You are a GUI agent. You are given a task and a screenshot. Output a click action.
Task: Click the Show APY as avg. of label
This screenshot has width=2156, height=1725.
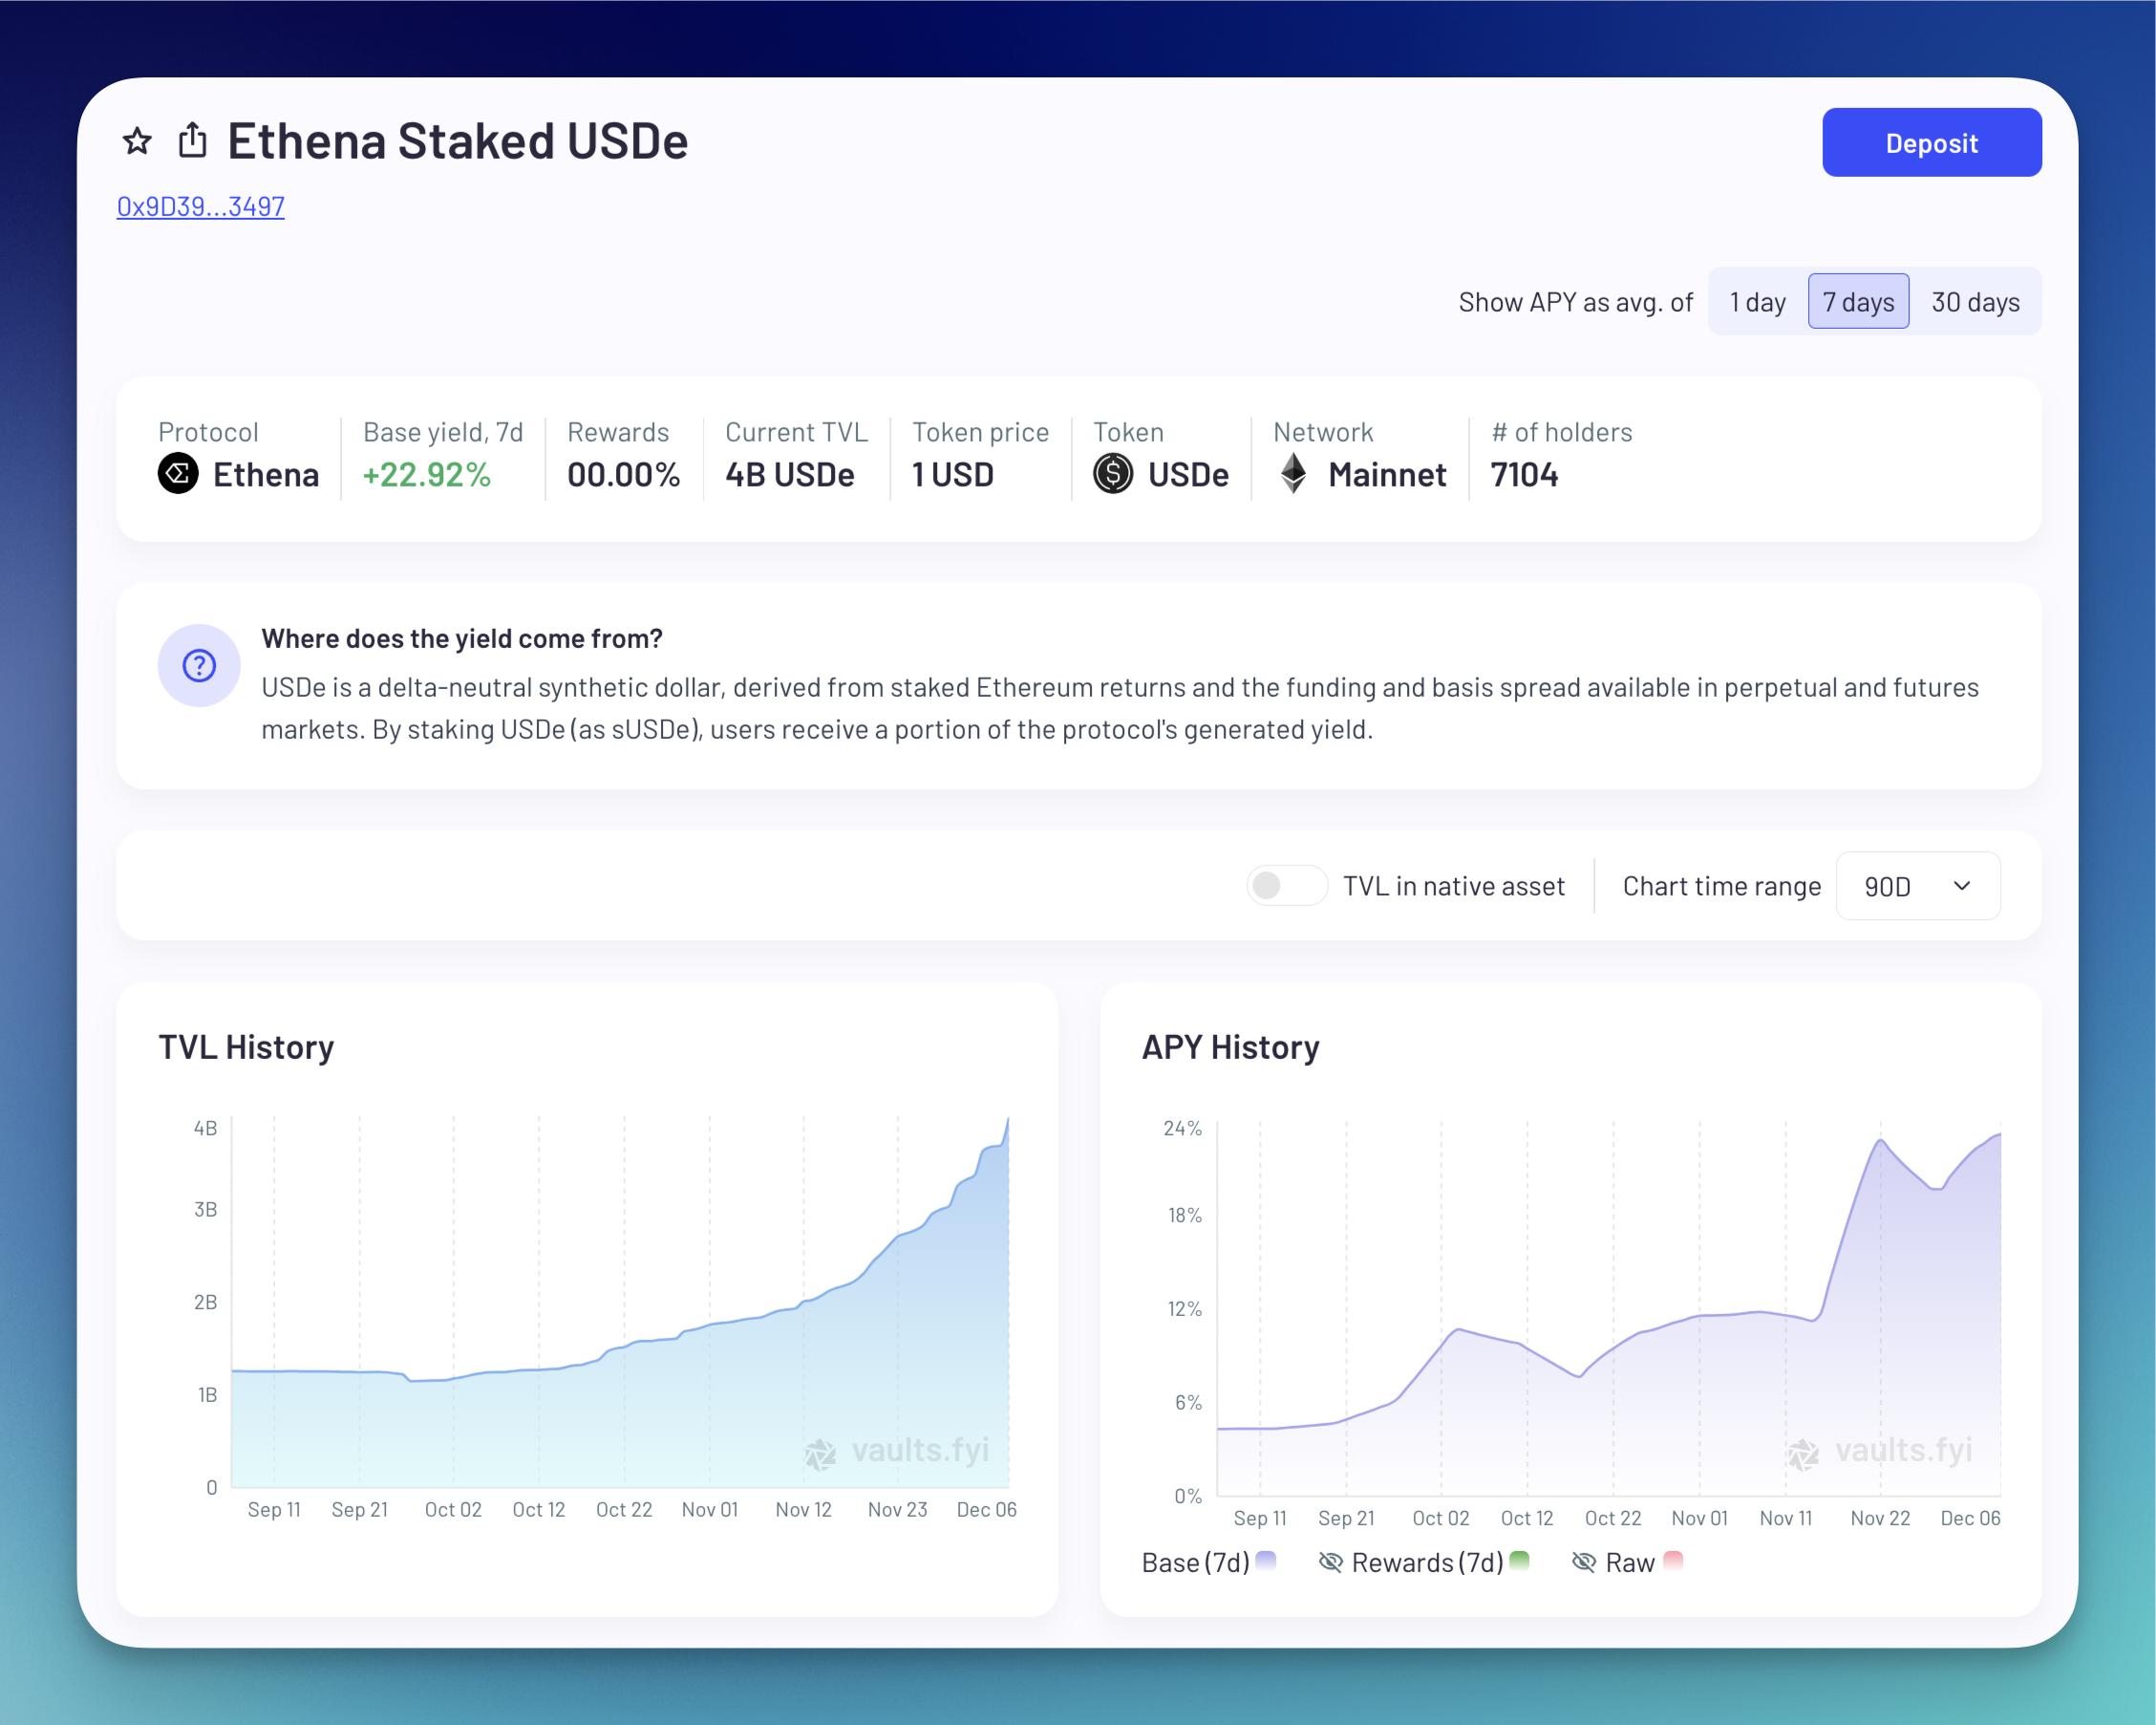tap(1576, 302)
